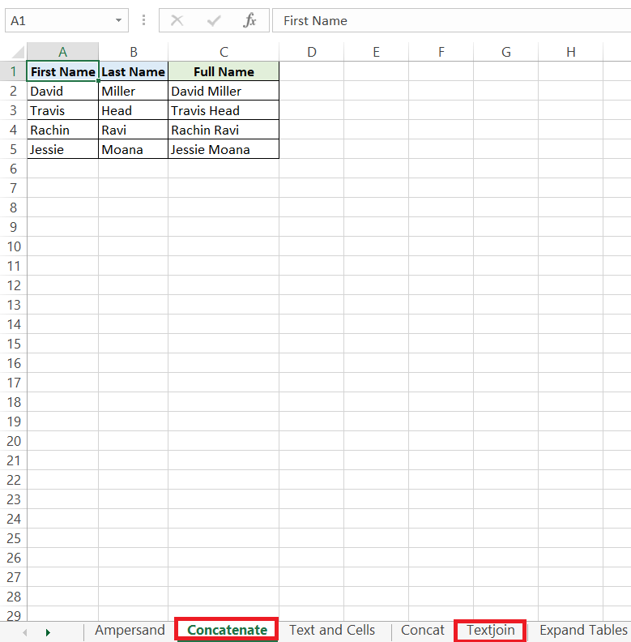Select row 28 header
The height and width of the screenshot is (642, 631).
click(14, 597)
